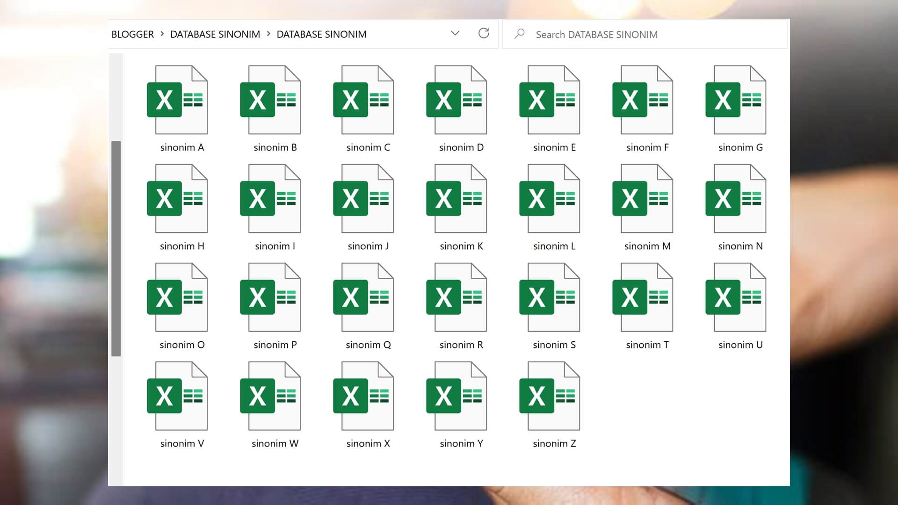Viewport: 898px width, 505px height.
Task: Click the search magnifier icon
Action: 520,34
